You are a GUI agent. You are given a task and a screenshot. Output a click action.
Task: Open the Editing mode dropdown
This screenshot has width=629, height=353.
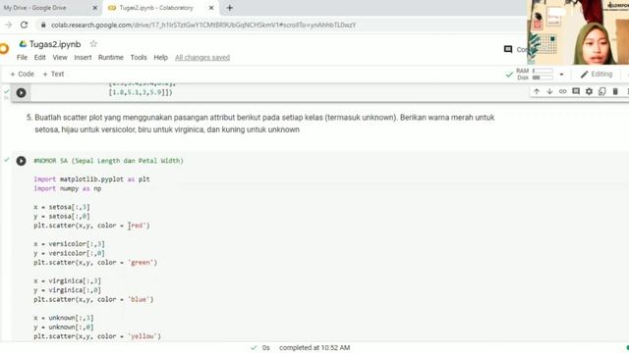[597, 75]
